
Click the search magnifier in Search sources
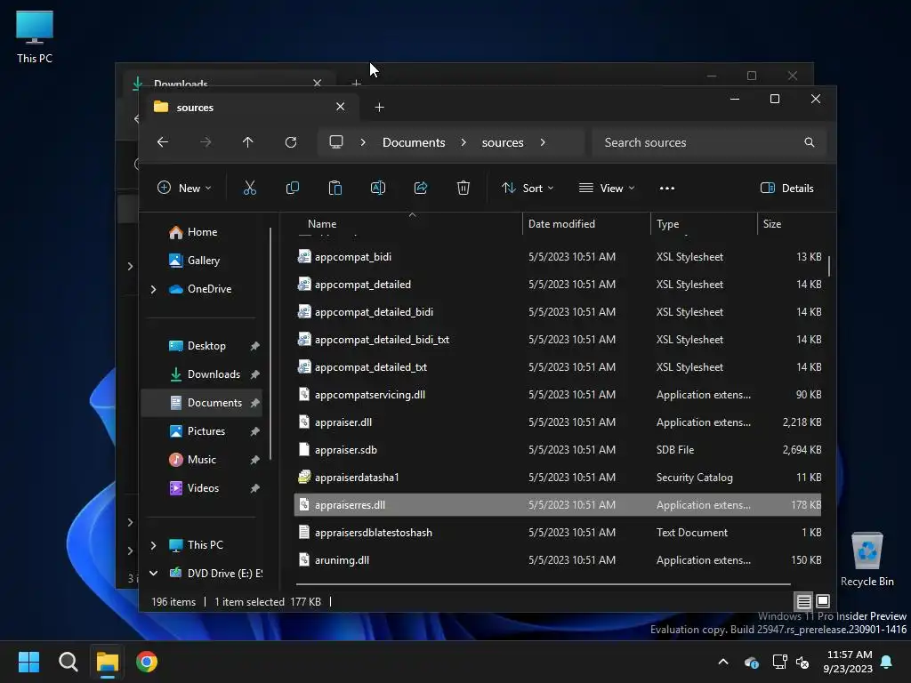[810, 142]
